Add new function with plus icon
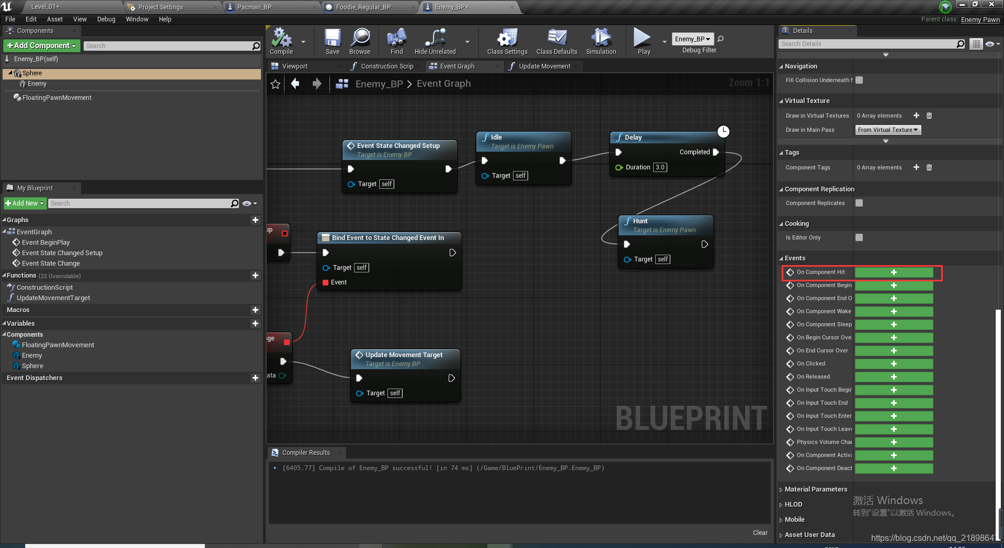The height and width of the screenshot is (548, 1004). (x=255, y=276)
